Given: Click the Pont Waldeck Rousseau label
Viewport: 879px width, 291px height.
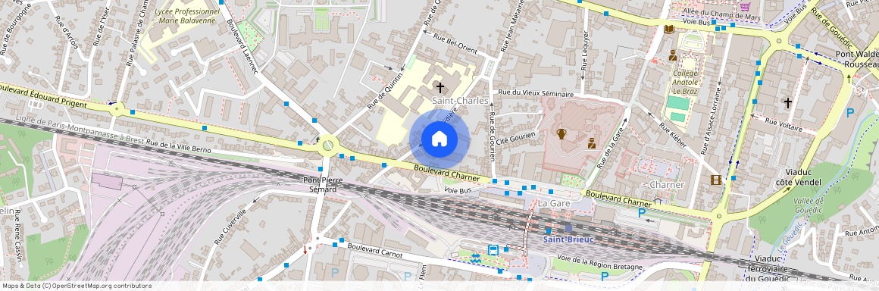Looking at the screenshot, I should pos(857,59).
